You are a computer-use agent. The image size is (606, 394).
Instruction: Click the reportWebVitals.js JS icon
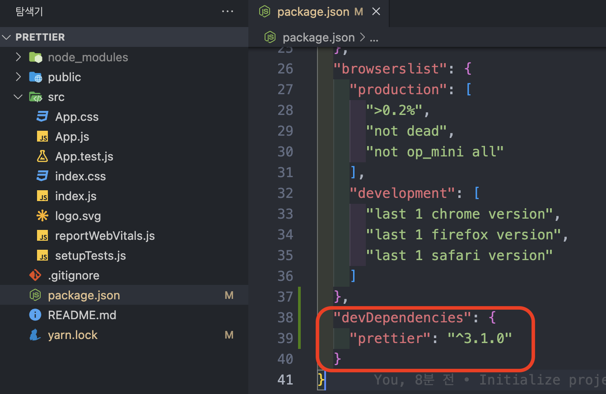coord(42,236)
